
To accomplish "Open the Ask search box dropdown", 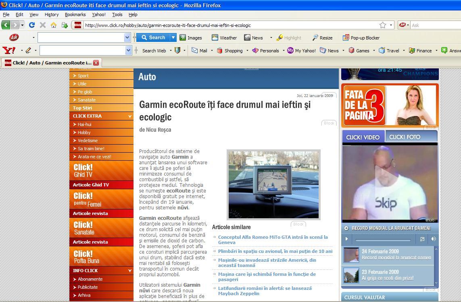I will (x=127, y=37).
